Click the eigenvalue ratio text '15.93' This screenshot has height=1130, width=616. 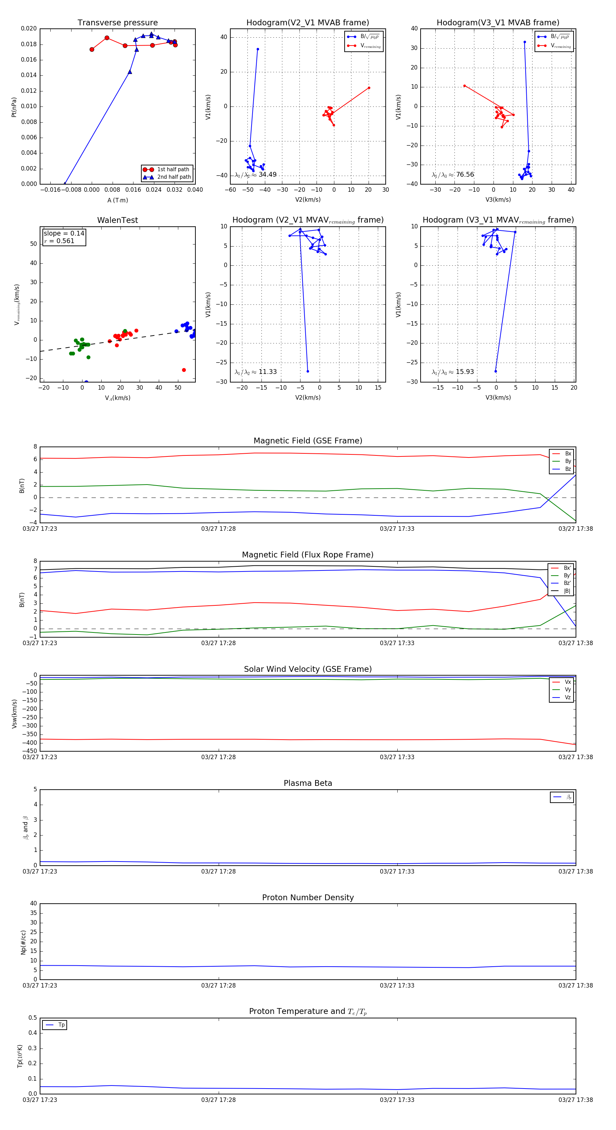pyautogui.click(x=465, y=372)
